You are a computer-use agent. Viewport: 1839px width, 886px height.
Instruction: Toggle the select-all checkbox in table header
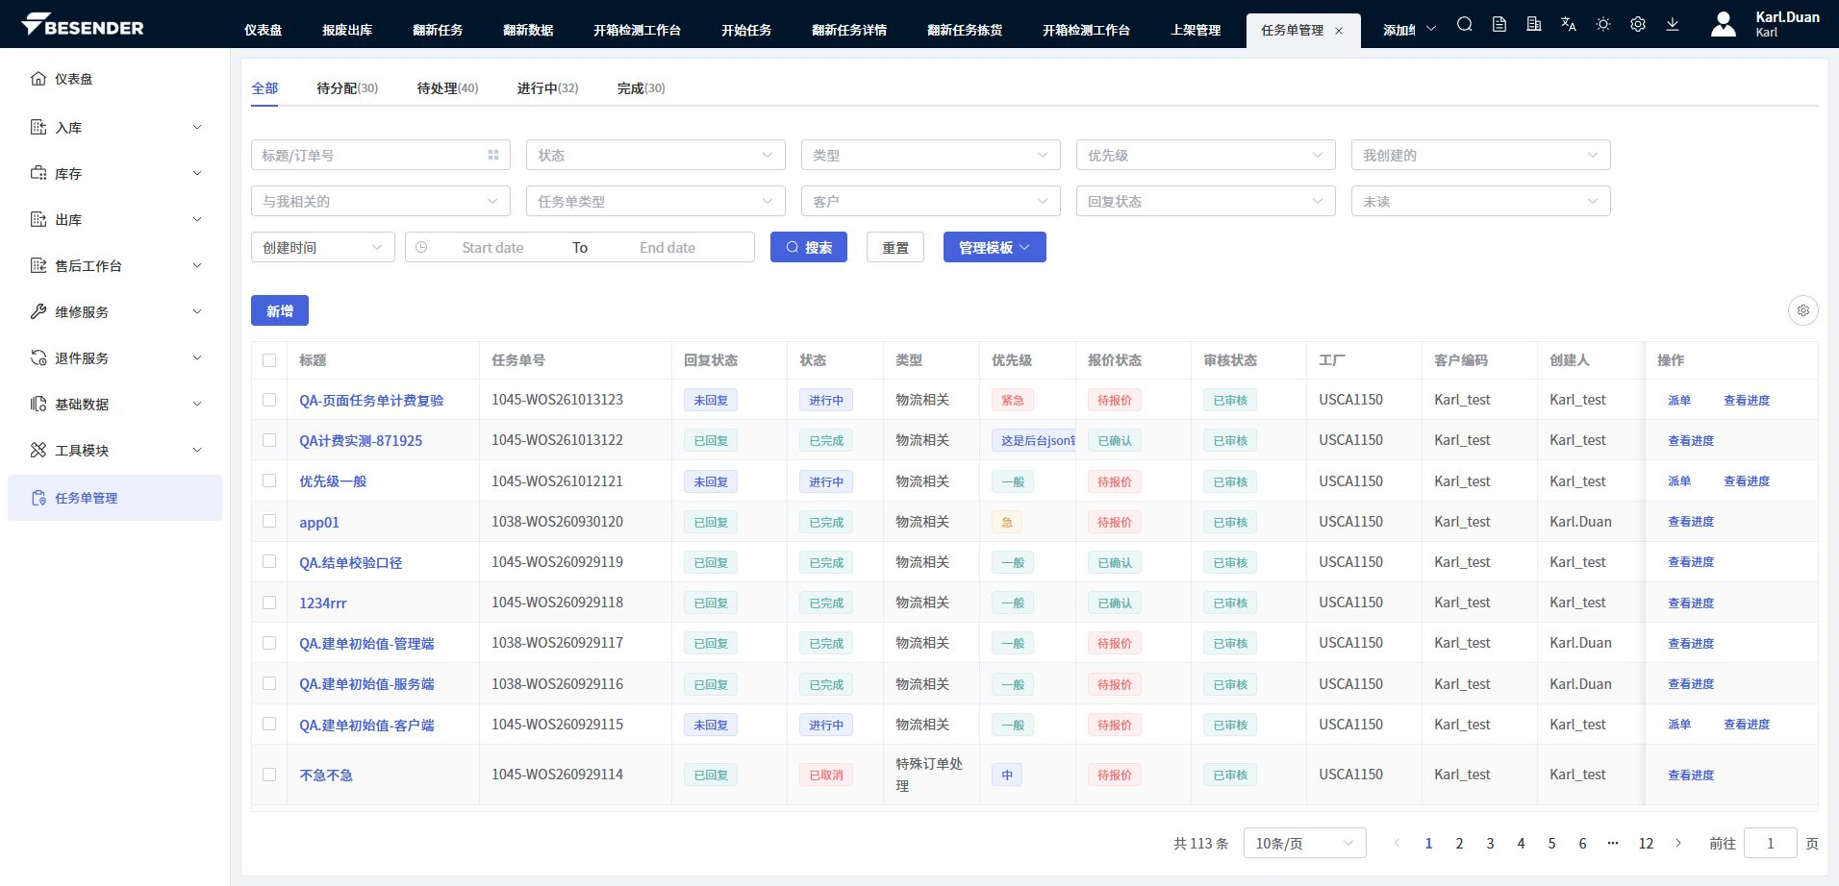(269, 360)
